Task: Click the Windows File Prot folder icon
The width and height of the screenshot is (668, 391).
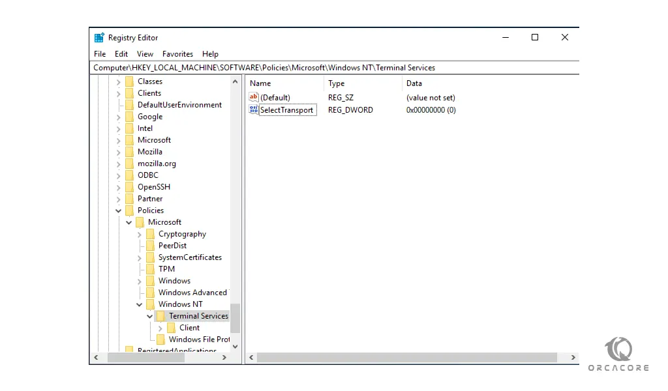Action: pos(160,340)
